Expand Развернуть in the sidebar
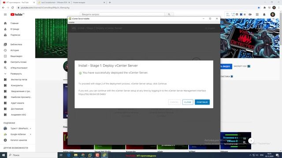 click(x=16, y=74)
